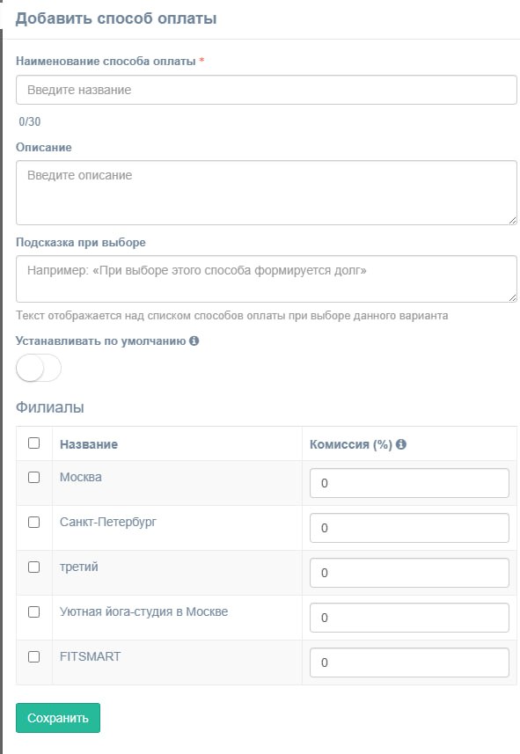Viewport: 520px width, 754px height.
Task: Click the Сохранить button
Action: tap(58, 718)
